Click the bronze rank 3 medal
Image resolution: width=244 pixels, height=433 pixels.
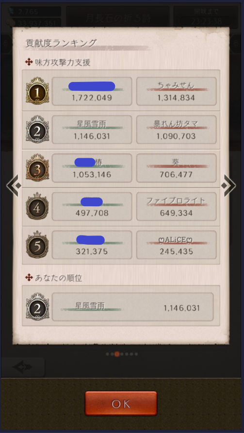37,168
